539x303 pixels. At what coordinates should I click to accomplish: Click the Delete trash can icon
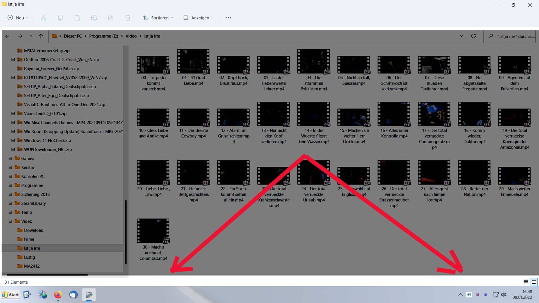coord(128,18)
